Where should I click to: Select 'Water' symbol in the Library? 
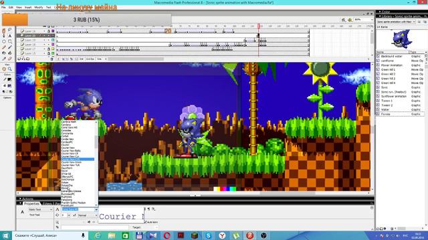pyautogui.click(x=385, y=109)
